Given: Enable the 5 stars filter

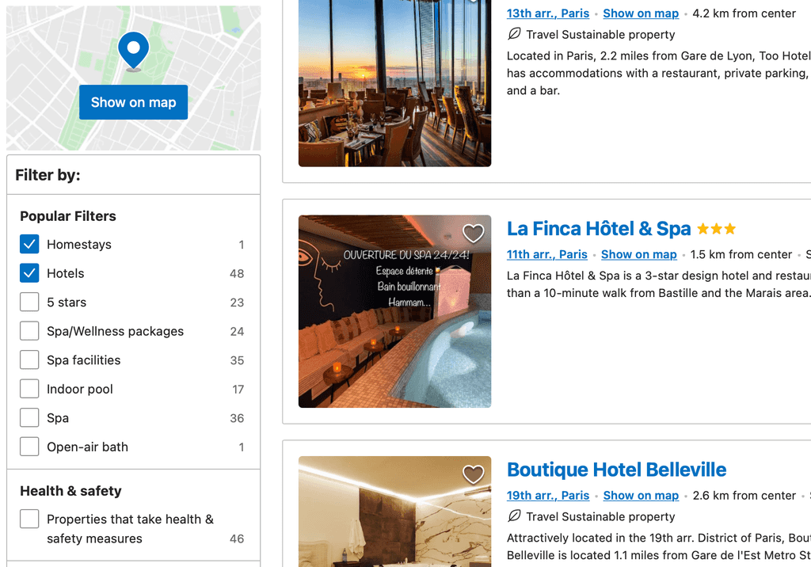Looking at the screenshot, I should 29,302.
